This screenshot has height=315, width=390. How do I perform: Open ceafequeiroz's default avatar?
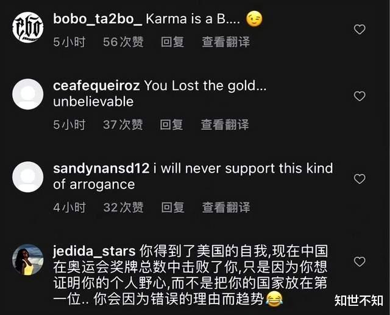[28, 94]
